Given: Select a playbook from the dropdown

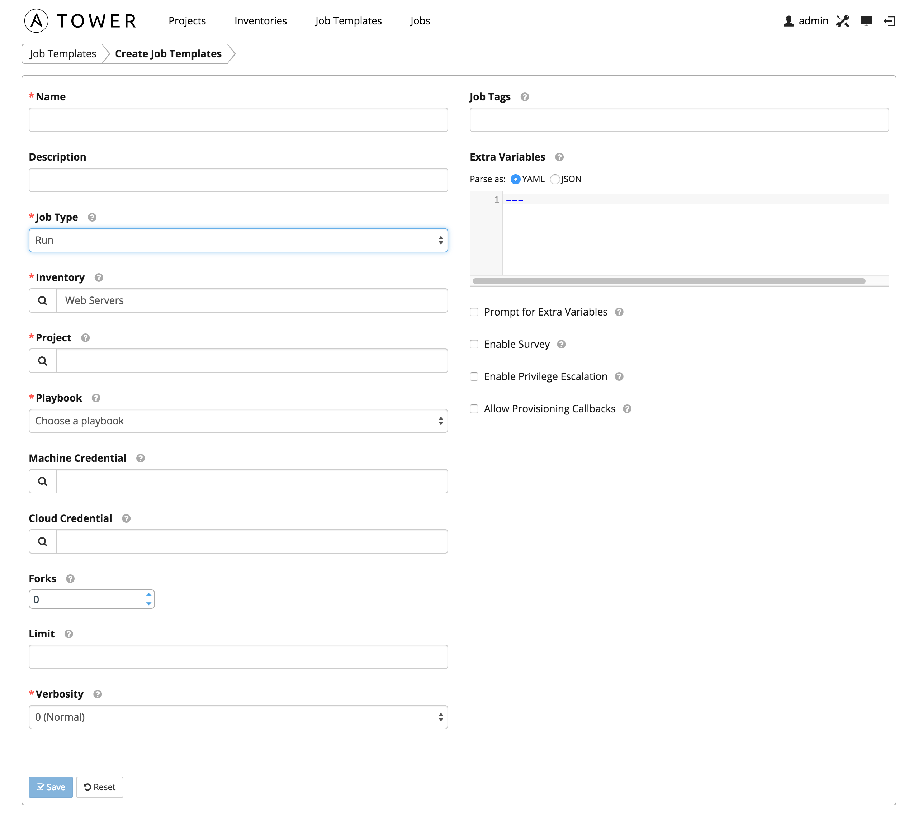Looking at the screenshot, I should 238,420.
